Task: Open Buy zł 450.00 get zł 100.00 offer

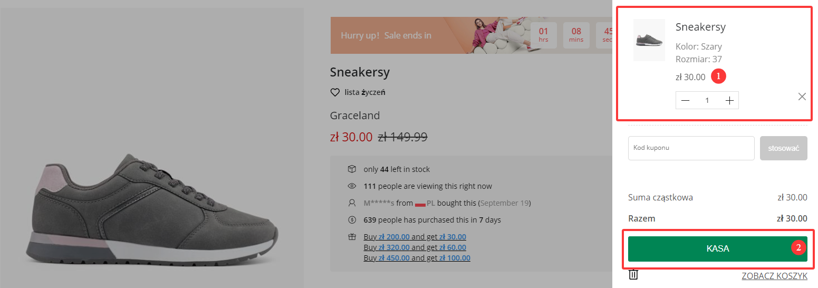Action: click(x=417, y=258)
